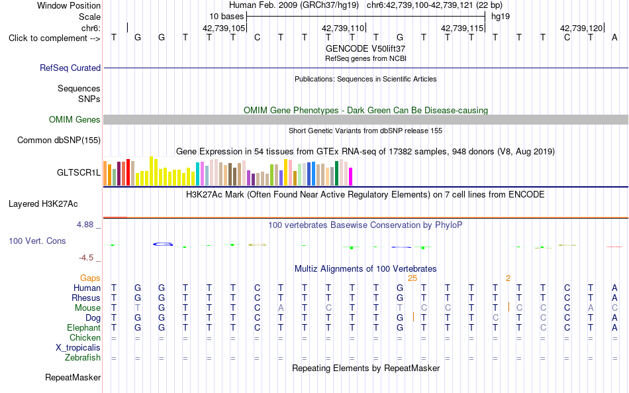Viewport: 629px width, 393px height.
Task: Click 'Publications: Sequences in Scientific Articles' title
Action: click(365, 79)
